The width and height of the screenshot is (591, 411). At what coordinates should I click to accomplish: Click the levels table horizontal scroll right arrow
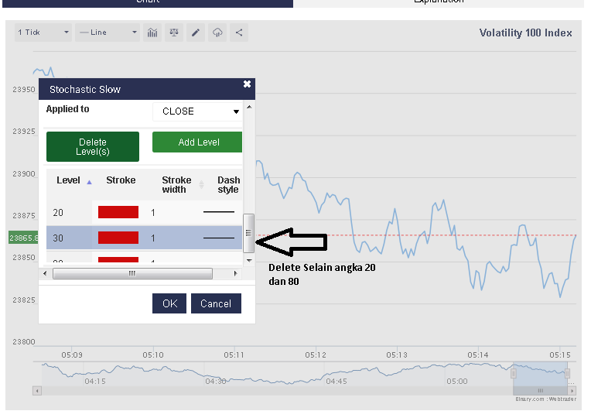[x=236, y=273]
